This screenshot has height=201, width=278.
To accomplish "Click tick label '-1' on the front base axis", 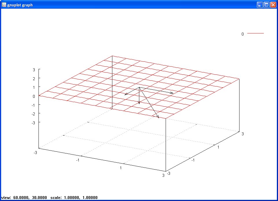I will pos(78,160).
